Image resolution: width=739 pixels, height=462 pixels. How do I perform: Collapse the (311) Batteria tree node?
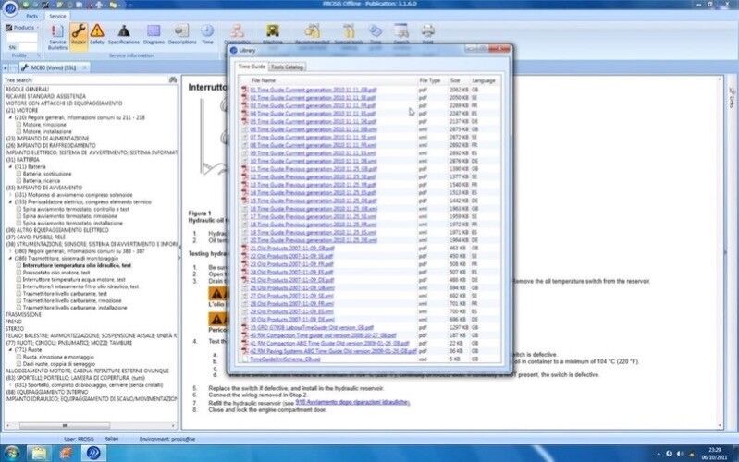pos(11,166)
